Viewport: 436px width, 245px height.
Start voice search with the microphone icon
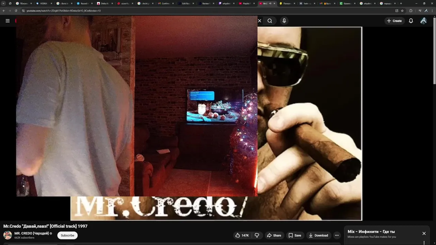[284, 21]
